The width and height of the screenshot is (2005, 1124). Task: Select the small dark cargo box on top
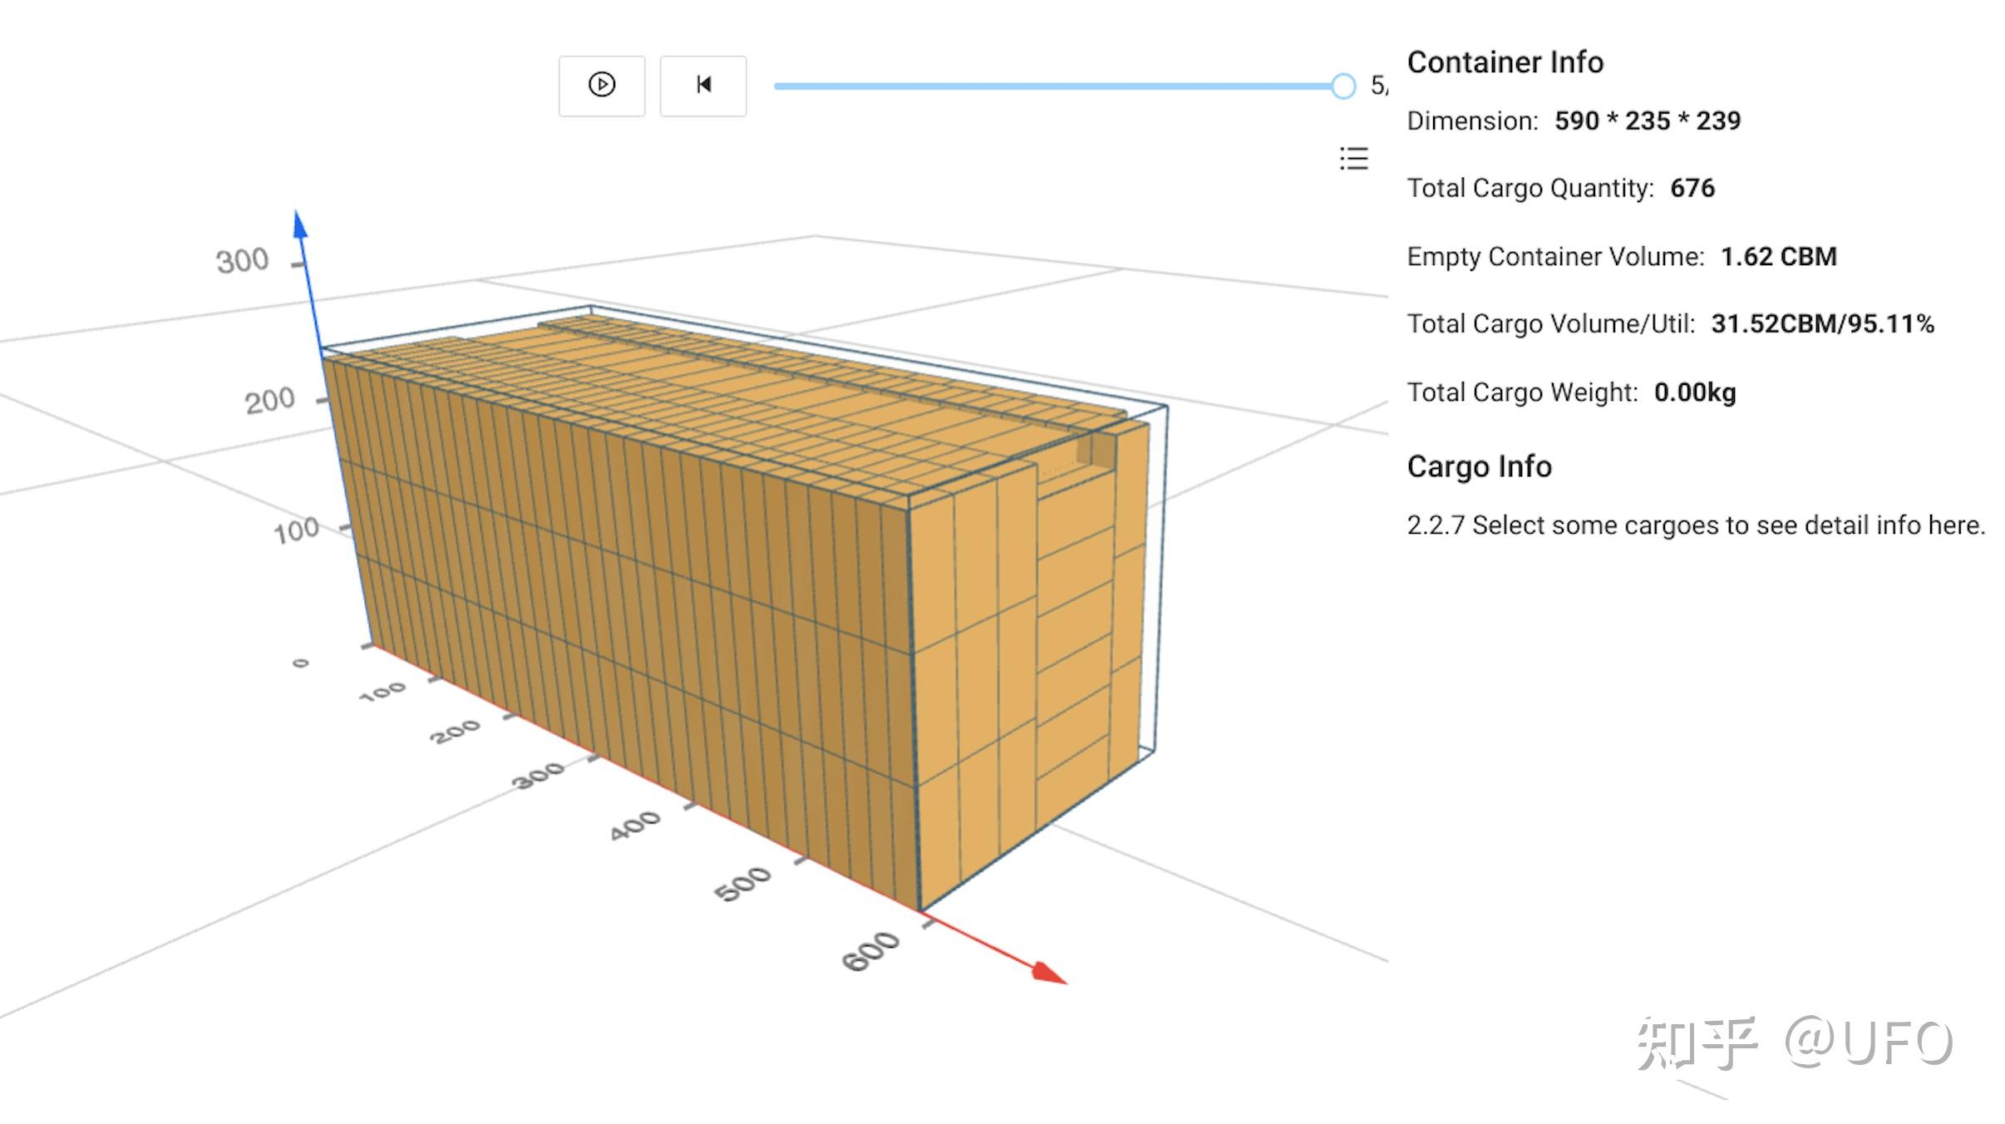(x=1101, y=450)
